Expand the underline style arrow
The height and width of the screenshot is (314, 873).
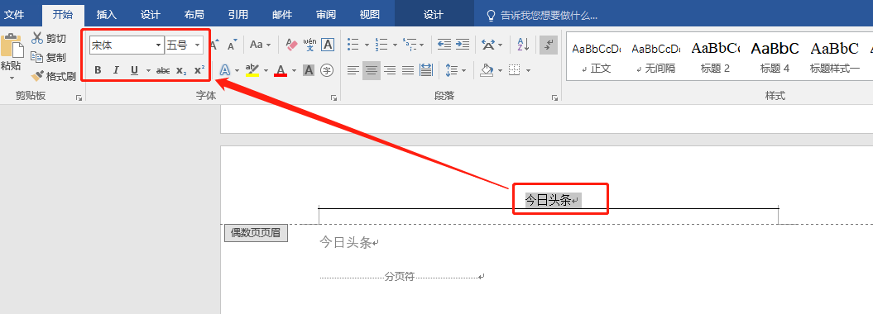(x=148, y=70)
